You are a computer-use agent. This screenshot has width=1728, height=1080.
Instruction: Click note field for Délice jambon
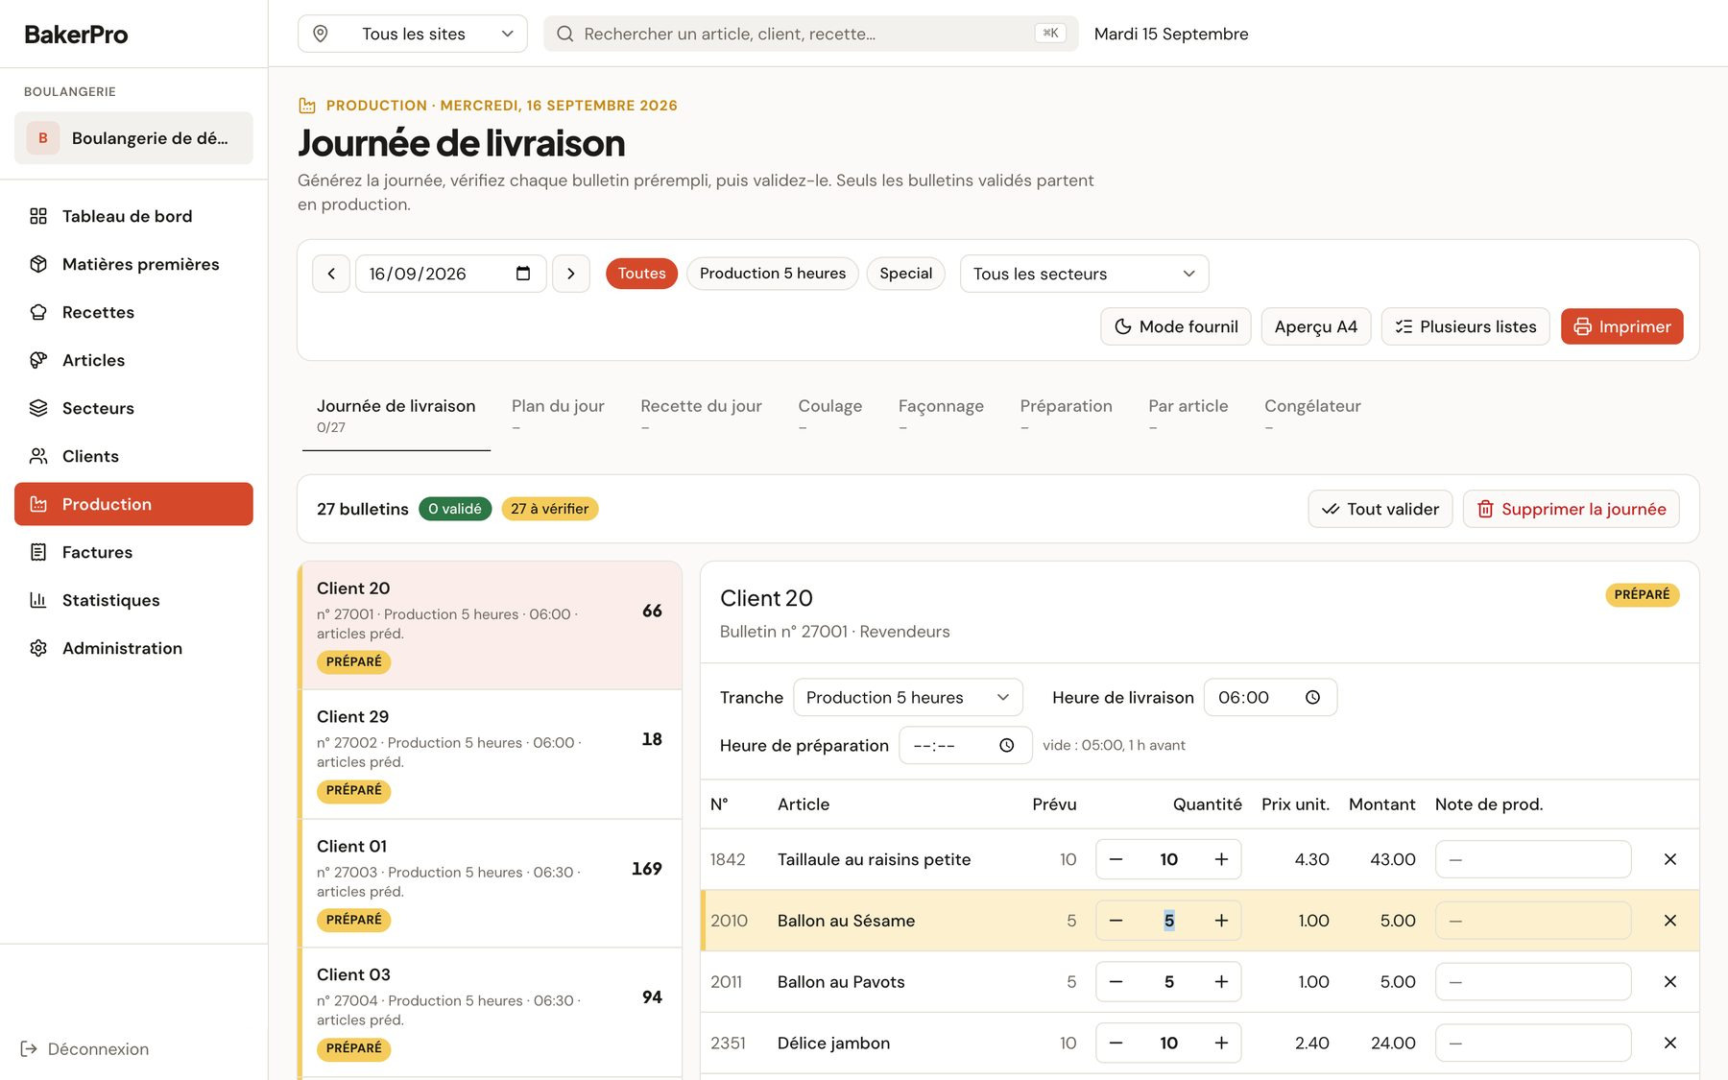point(1533,1044)
